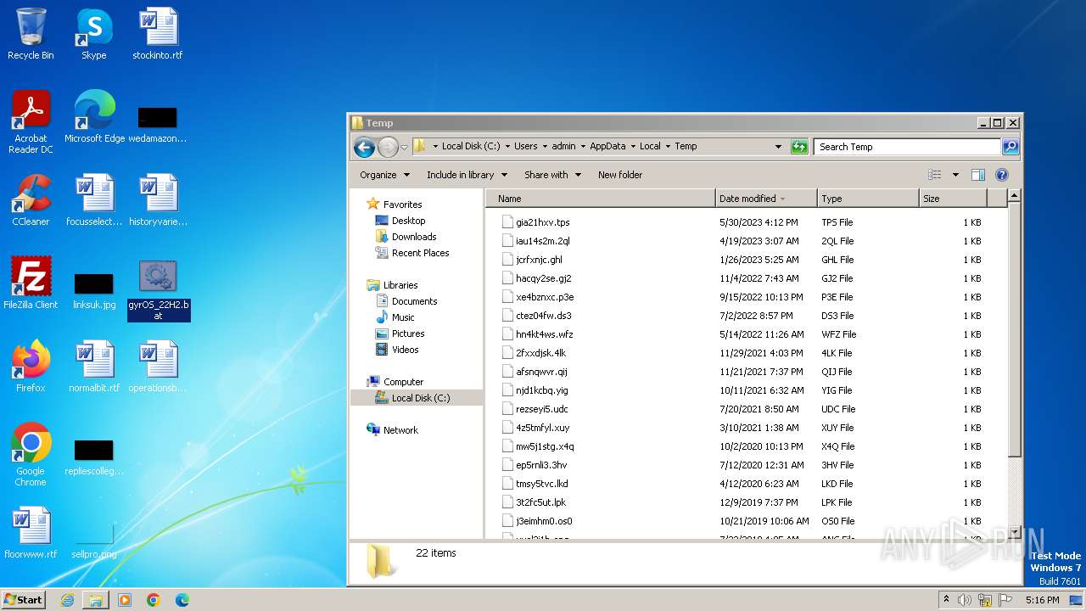Image resolution: width=1086 pixels, height=611 pixels.
Task: Sort by Date modified column
Action: pos(766,199)
